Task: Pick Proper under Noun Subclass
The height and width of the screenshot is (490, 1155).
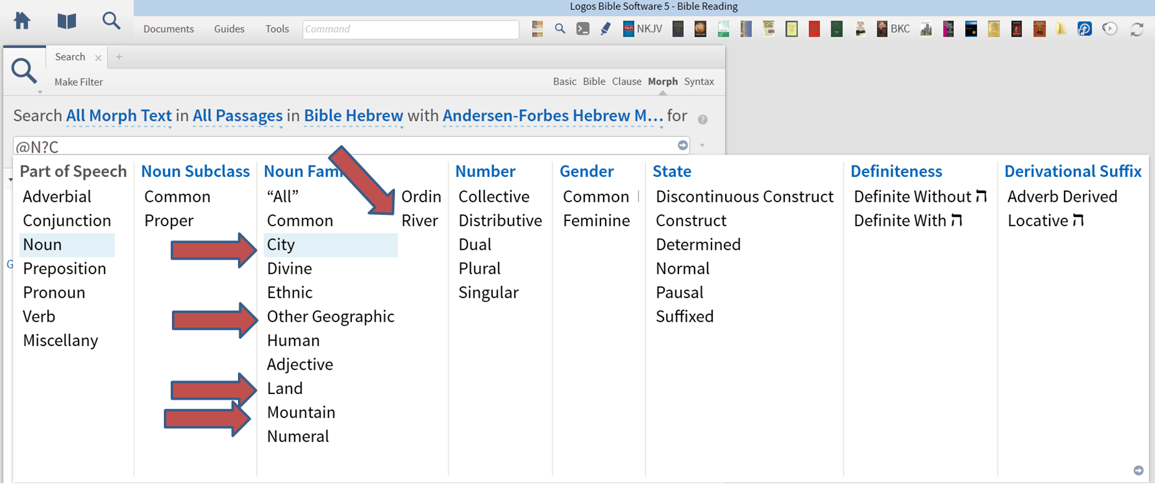Action: (x=169, y=220)
